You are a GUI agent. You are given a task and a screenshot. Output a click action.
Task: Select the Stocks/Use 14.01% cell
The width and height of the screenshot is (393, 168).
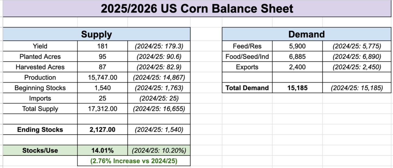(102, 150)
